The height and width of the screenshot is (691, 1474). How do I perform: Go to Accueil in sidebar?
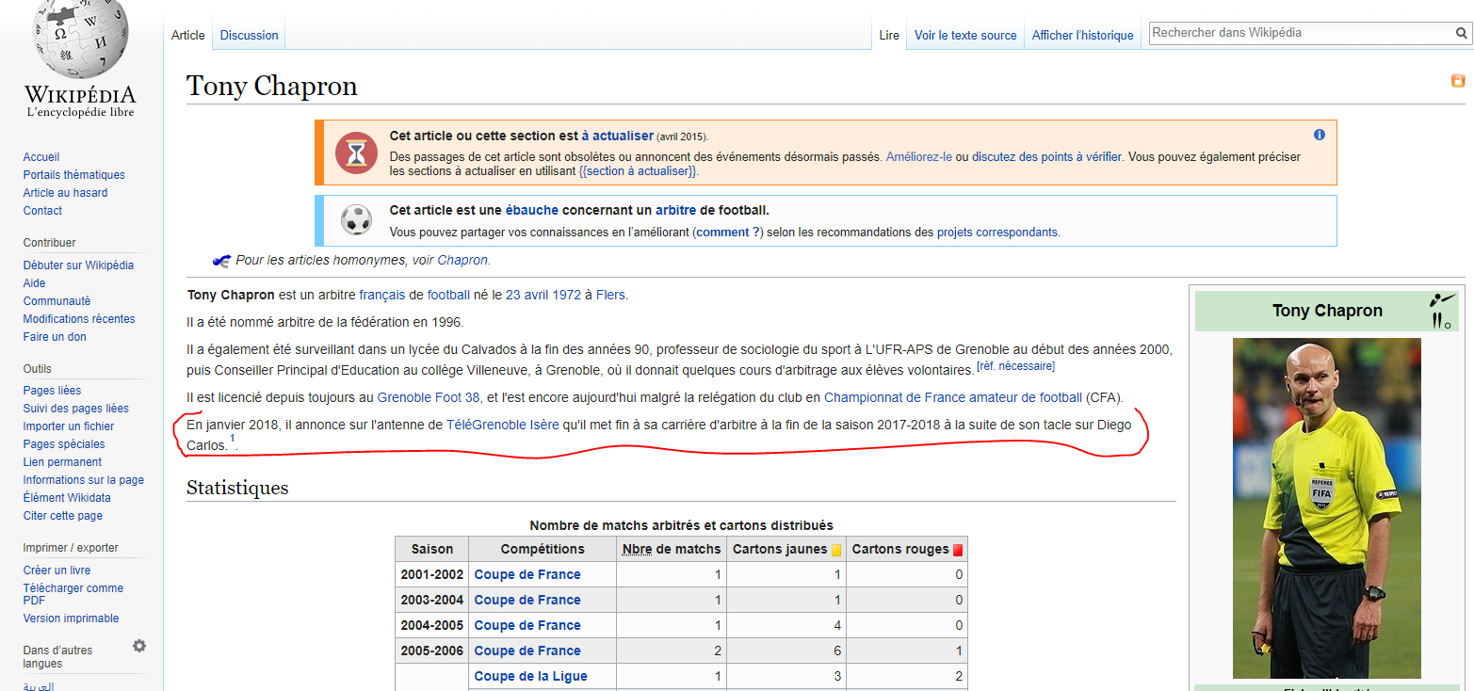coord(41,157)
